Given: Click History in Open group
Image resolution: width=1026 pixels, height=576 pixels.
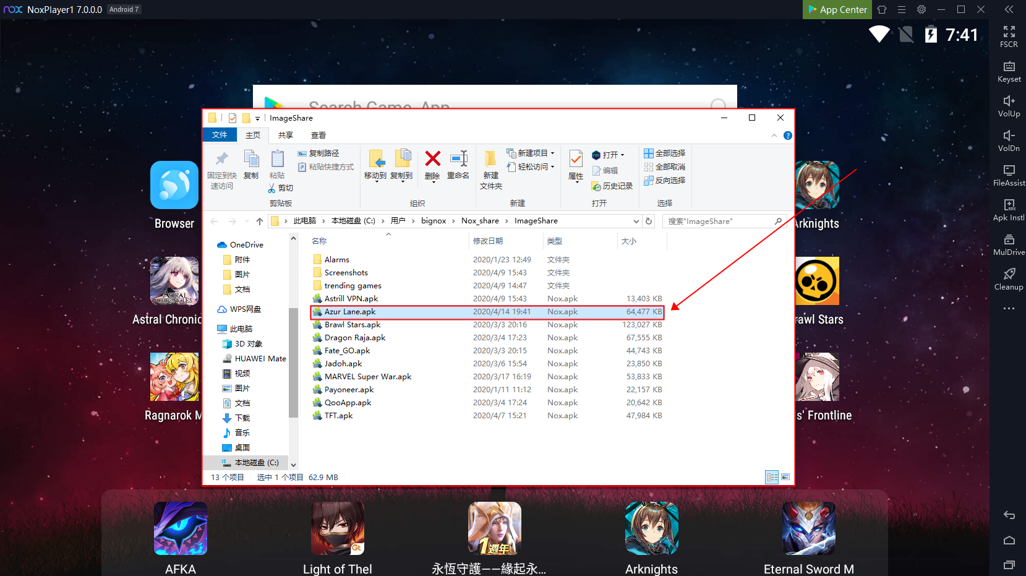Looking at the screenshot, I should point(612,186).
